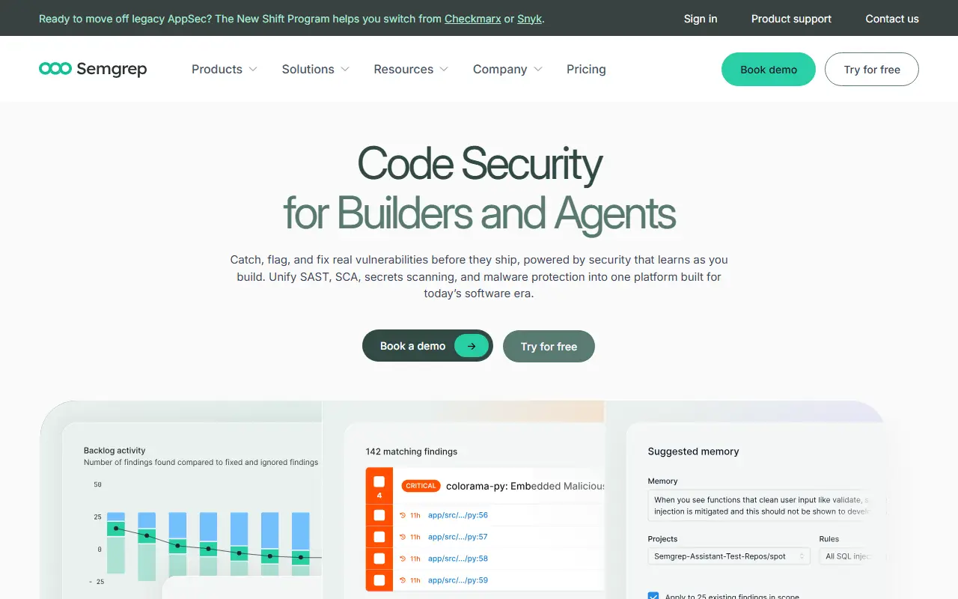Open the app/src/.../py:59 finding link
This screenshot has height=599, width=958.
point(458,580)
